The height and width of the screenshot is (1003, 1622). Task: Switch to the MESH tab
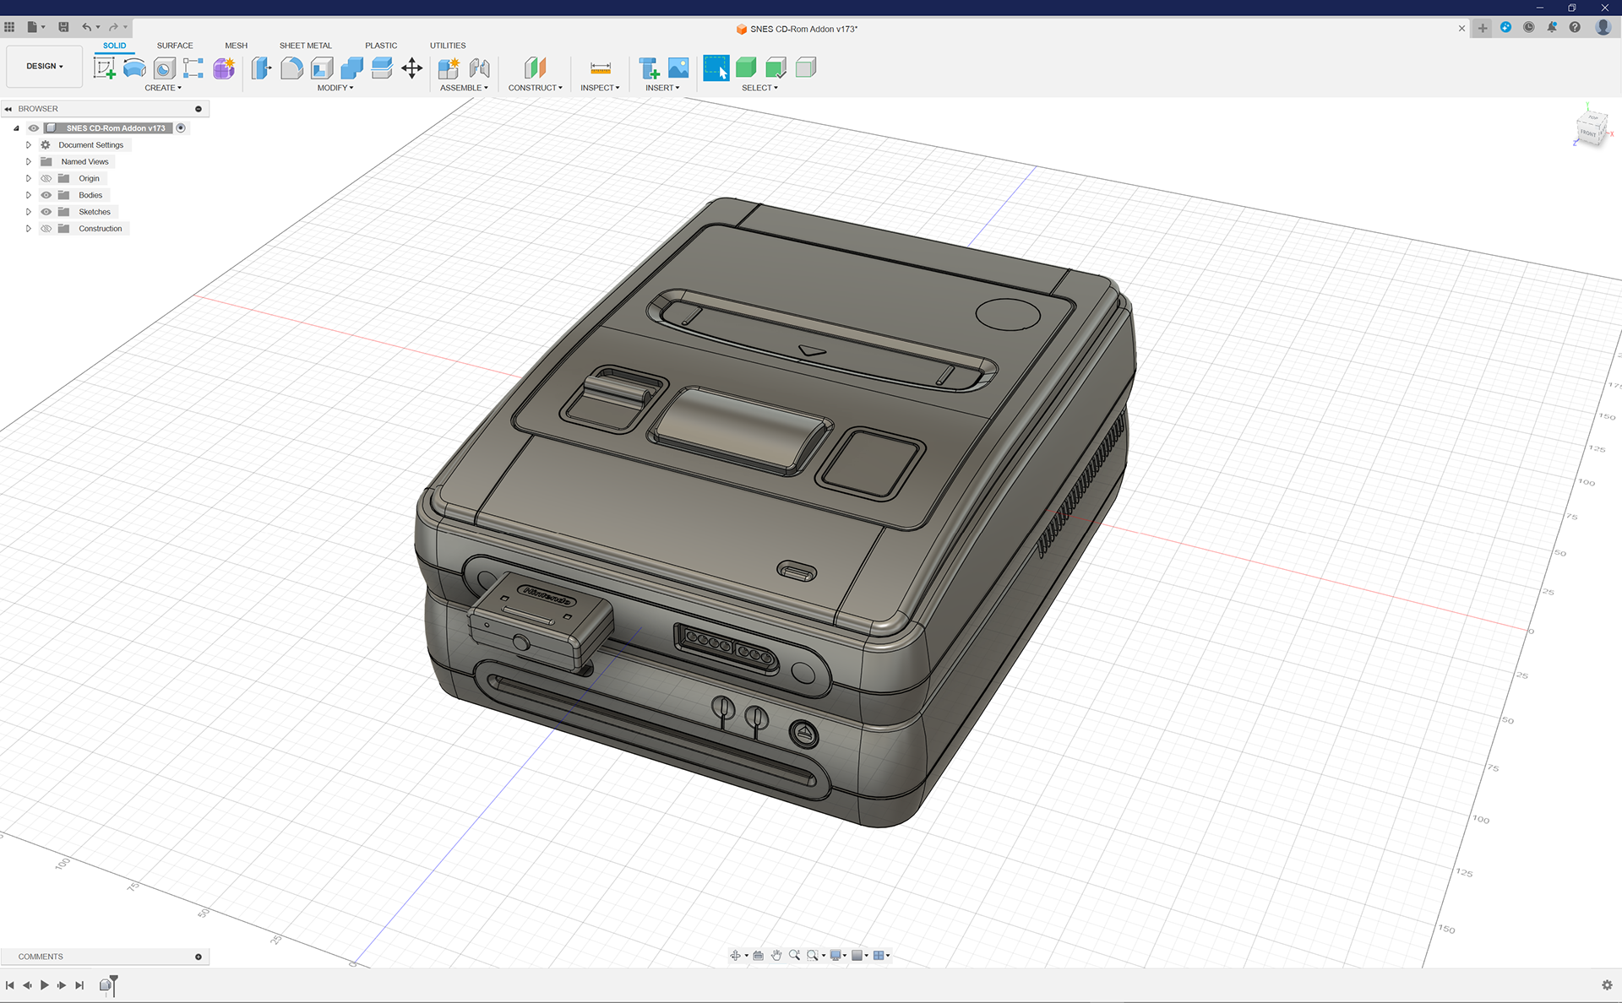tap(237, 46)
